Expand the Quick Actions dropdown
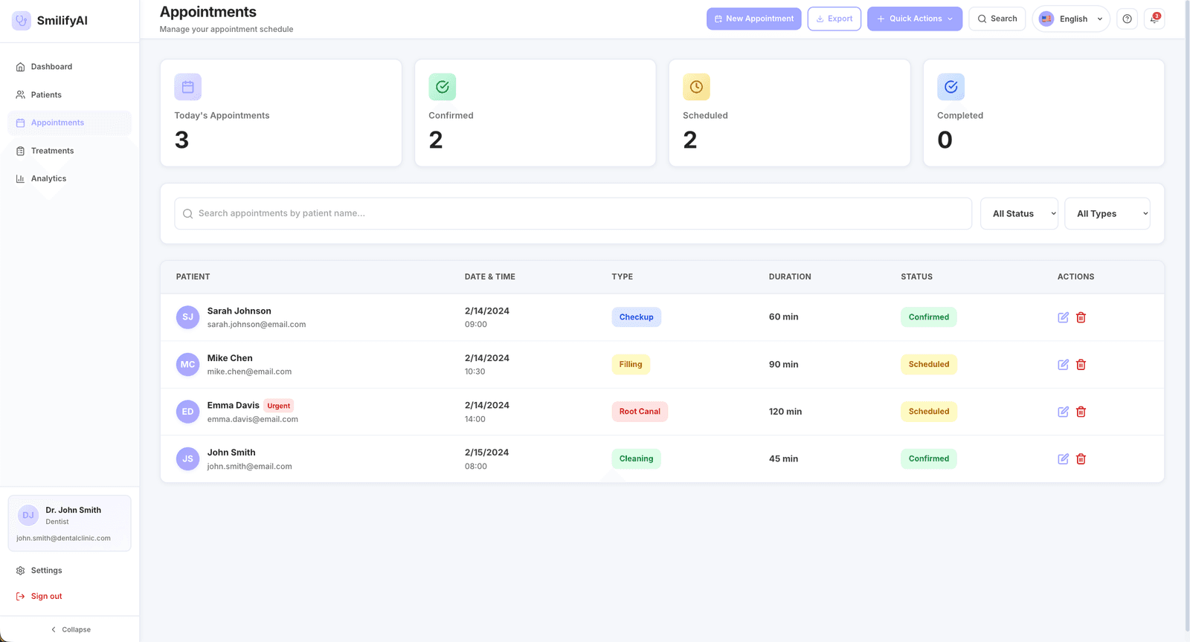The height and width of the screenshot is (642, 1190). tap(914, 19)
